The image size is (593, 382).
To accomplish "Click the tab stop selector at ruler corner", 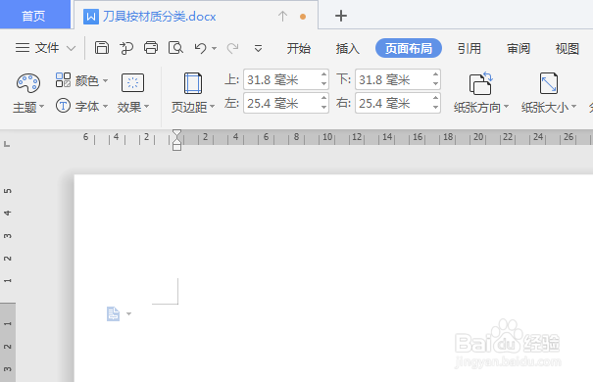I will tap(7, 144).
